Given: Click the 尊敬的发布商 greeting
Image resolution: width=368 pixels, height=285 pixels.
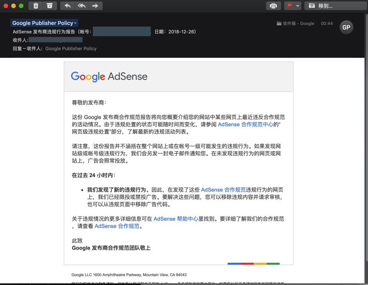Looking at the screenshot, I should click(x=89, y=103).
